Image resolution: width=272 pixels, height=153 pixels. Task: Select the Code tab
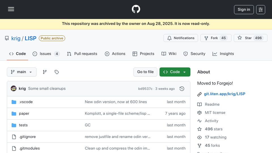click(17, 54)
